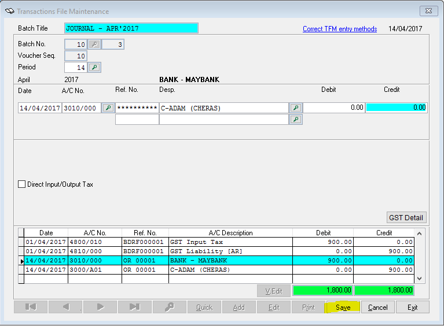Open lookup beside C-ADAM (CHERAS) description
This screenshot has height=326, width=444.
click(x=296, y=108)
